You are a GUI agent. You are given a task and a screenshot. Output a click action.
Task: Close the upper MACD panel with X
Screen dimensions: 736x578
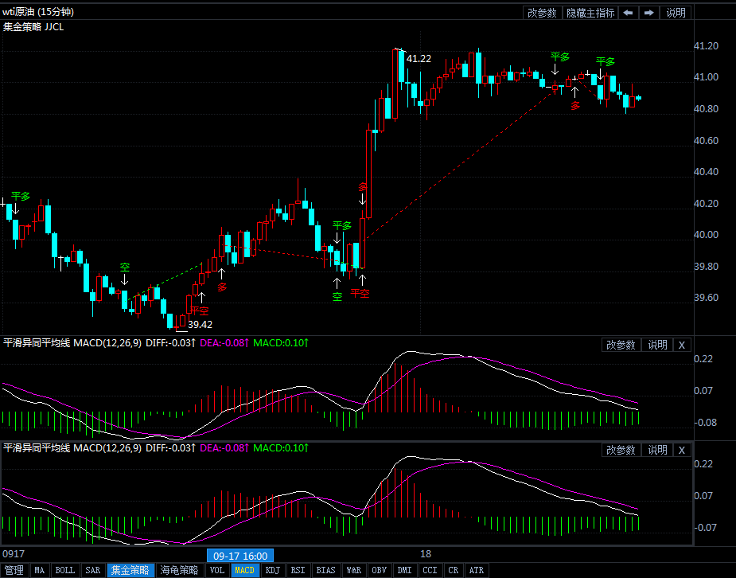[681, 345]
